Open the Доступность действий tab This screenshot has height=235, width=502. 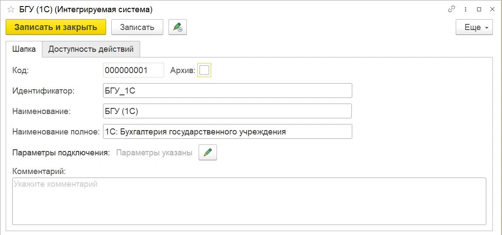pos(91,49)
